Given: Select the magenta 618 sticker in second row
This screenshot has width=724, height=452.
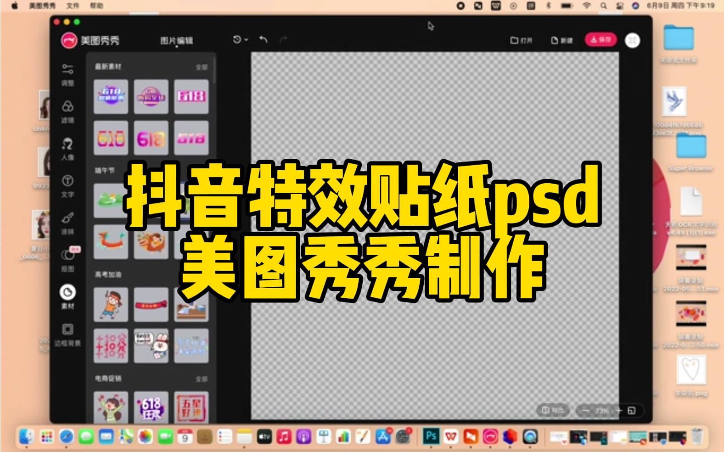Looking at the screenshot, I should pyautogui.click(x=151, y=138).
